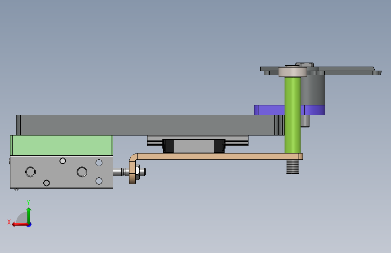Viewport: 391px width, 253px height.
Task: Pick the hex nut on cylinder rod
Action: coord(138,172)
